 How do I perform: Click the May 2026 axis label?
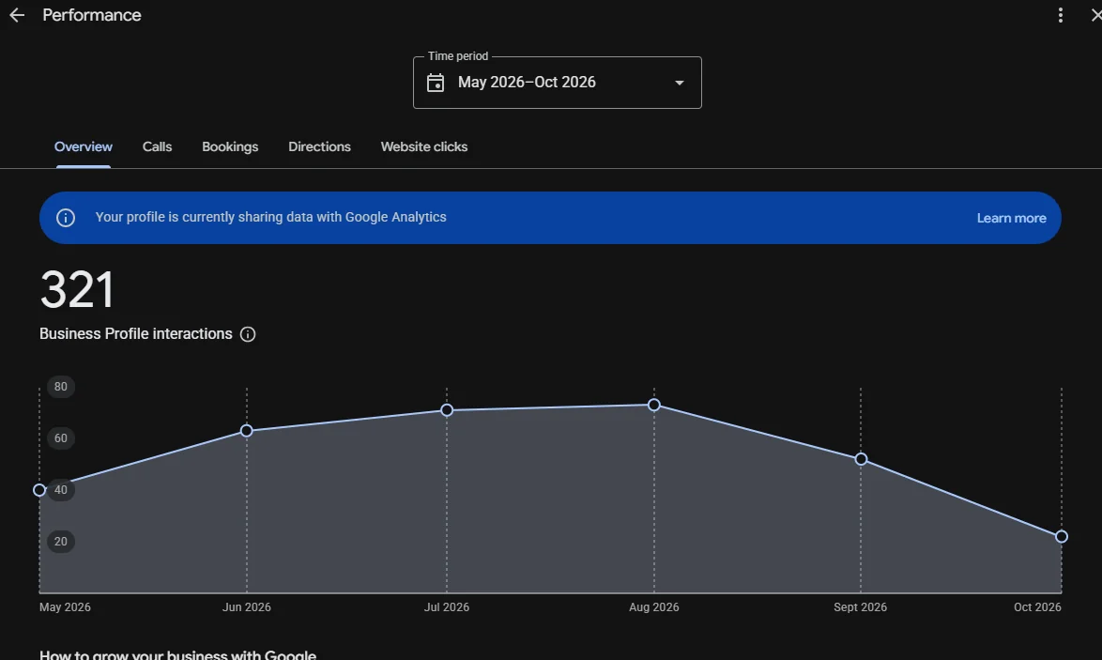click(x=65, y=607)
